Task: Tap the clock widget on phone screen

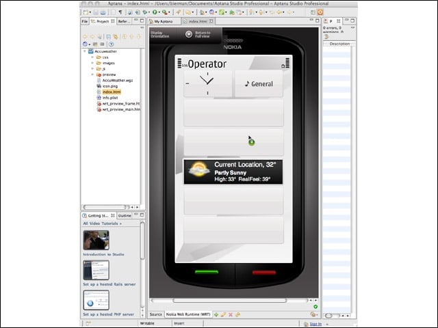Action: (208, 83)
